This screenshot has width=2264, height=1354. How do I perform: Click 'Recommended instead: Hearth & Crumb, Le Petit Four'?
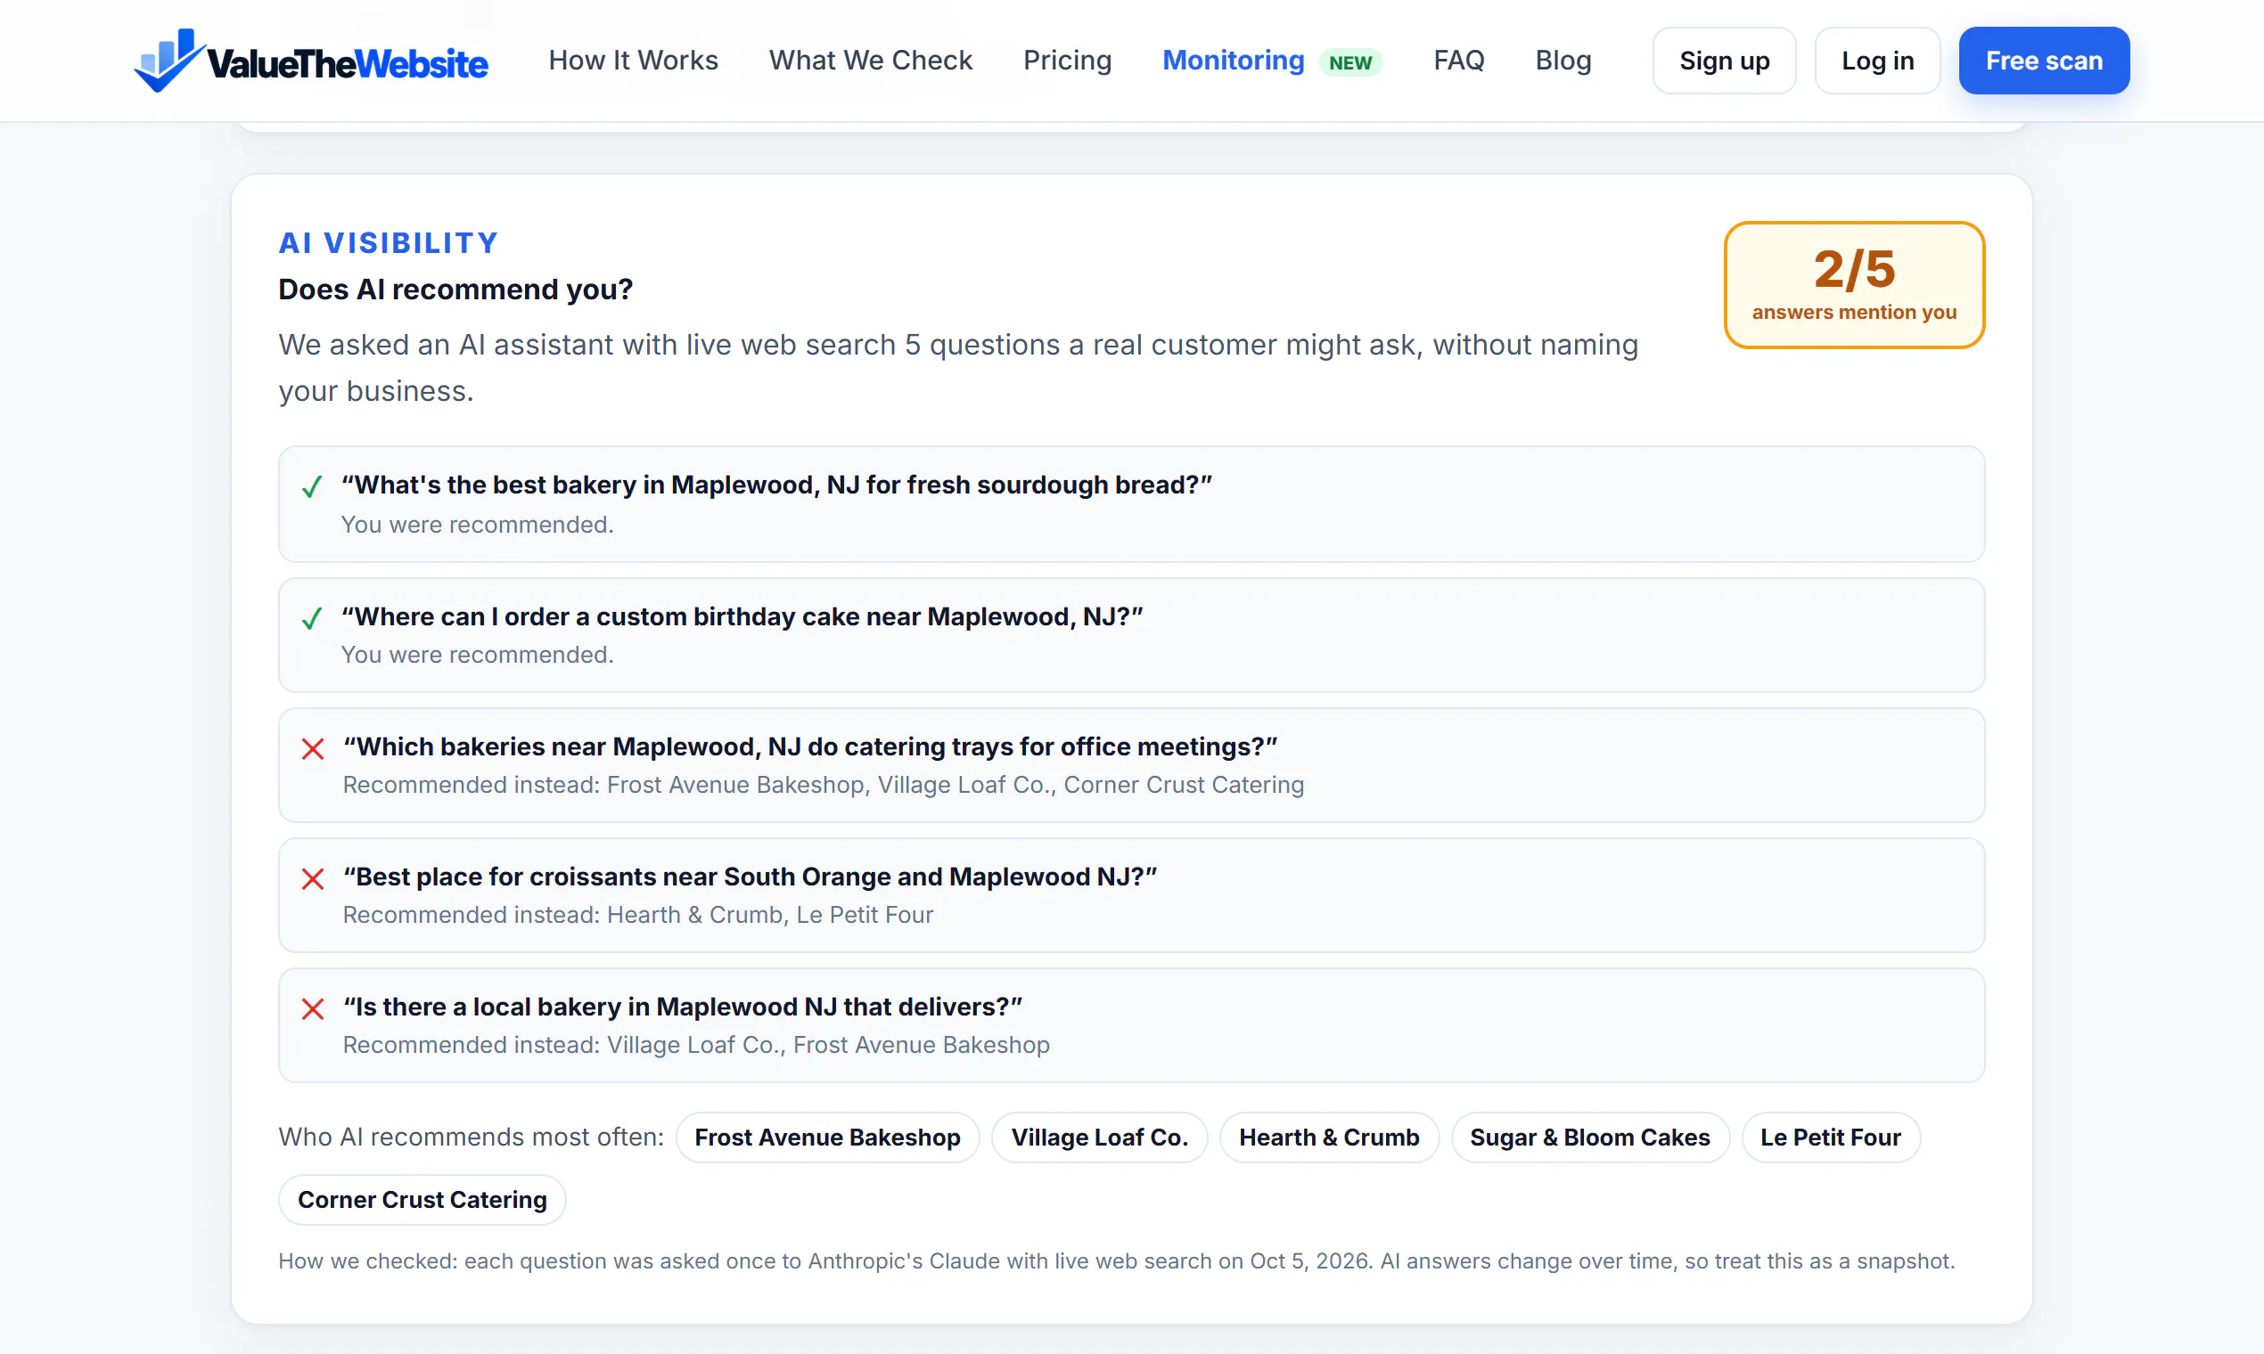coord(638,914)
